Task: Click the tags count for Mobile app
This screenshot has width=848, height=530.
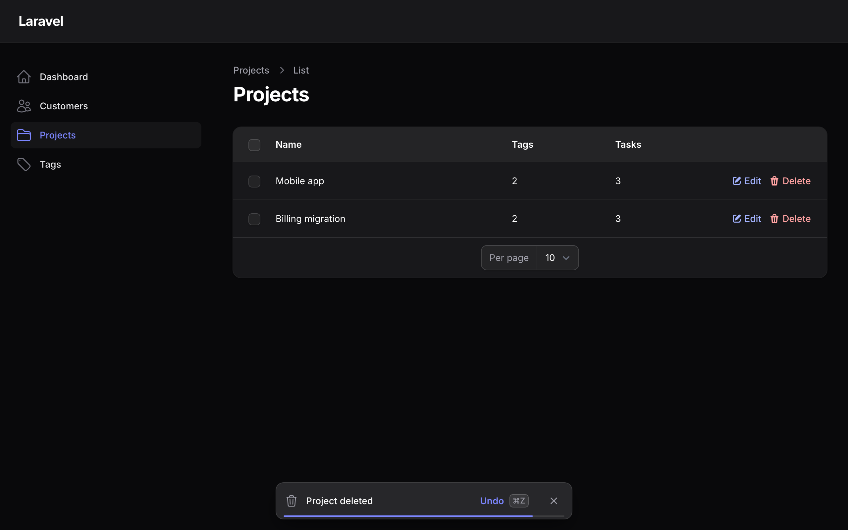Action: click(x=514, y=181)
